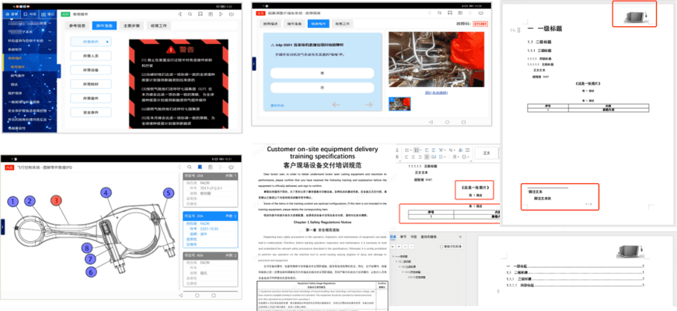Tap filled bookmark icon in parts diagram screen
The height and width of the screenshot is (311, 677).
[200, 167]
